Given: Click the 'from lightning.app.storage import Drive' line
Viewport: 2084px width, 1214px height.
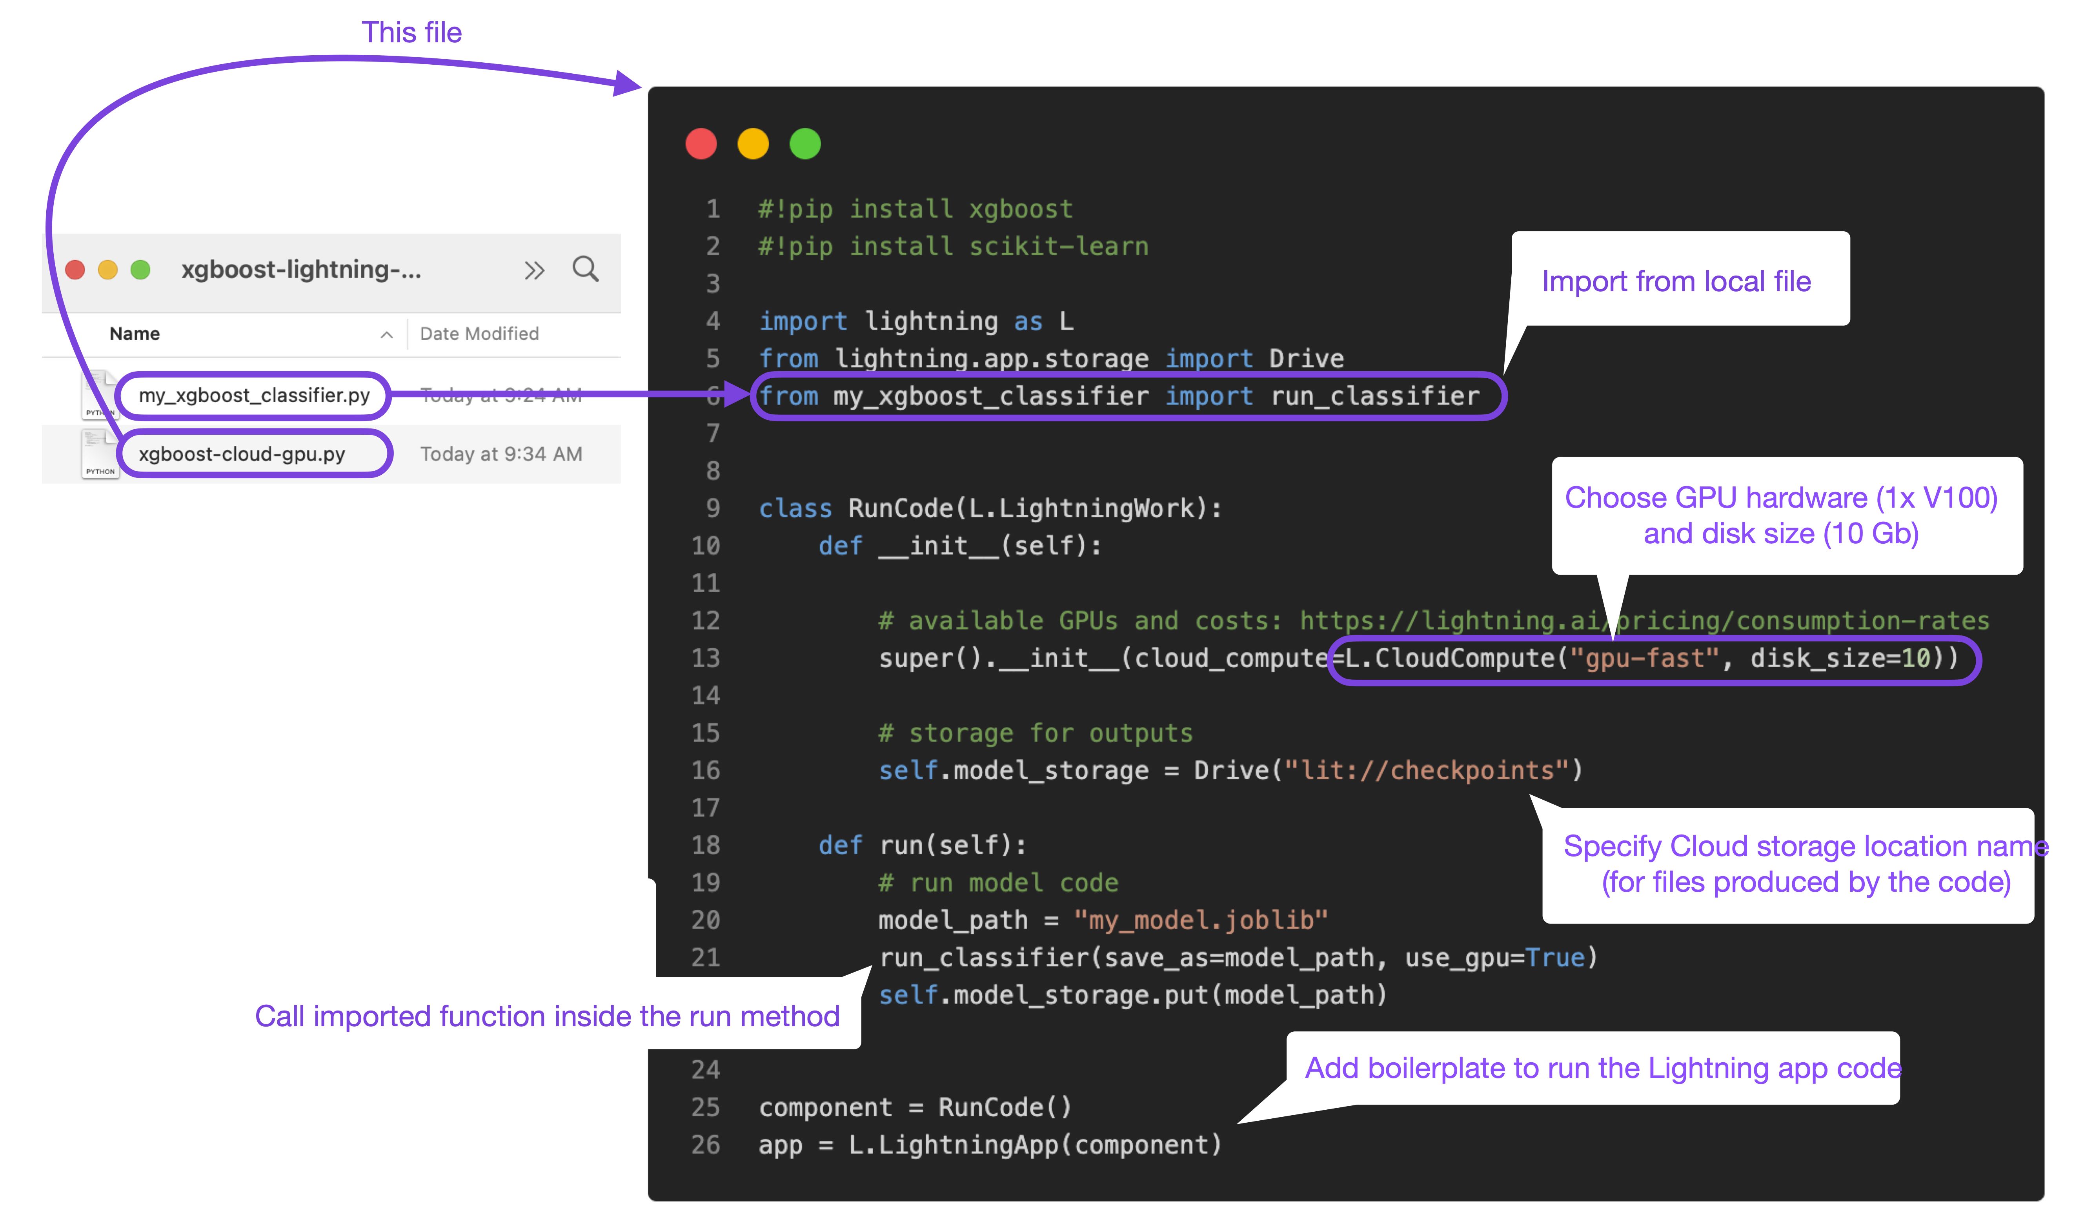Looking at the screenshot, I should 1051,359.
